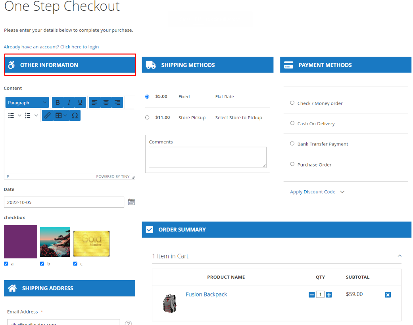Uncheck checkbox labeled b

42,264
